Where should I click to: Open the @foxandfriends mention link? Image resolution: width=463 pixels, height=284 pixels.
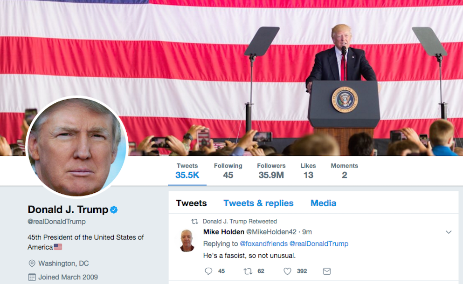264,244
